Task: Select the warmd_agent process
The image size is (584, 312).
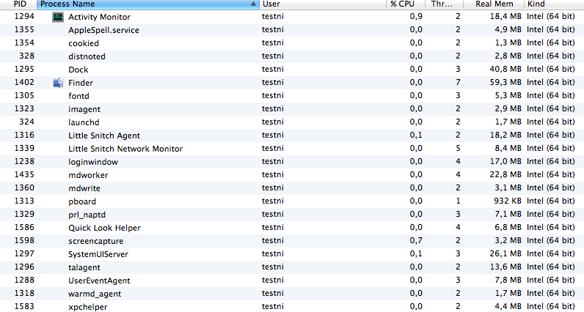Action: click(x=95, y=294)
